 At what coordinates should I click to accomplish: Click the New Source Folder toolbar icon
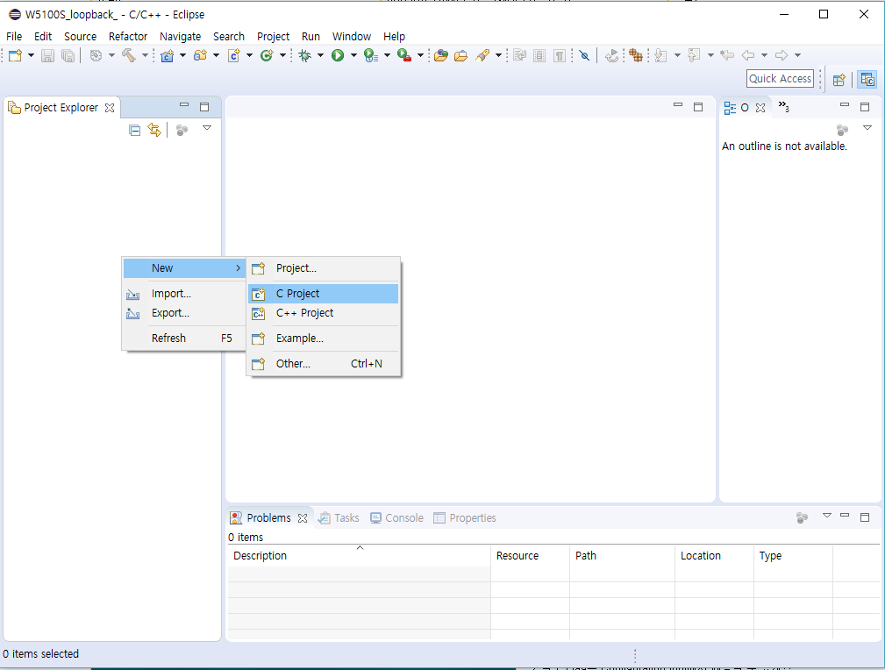[x=200, y=55]
